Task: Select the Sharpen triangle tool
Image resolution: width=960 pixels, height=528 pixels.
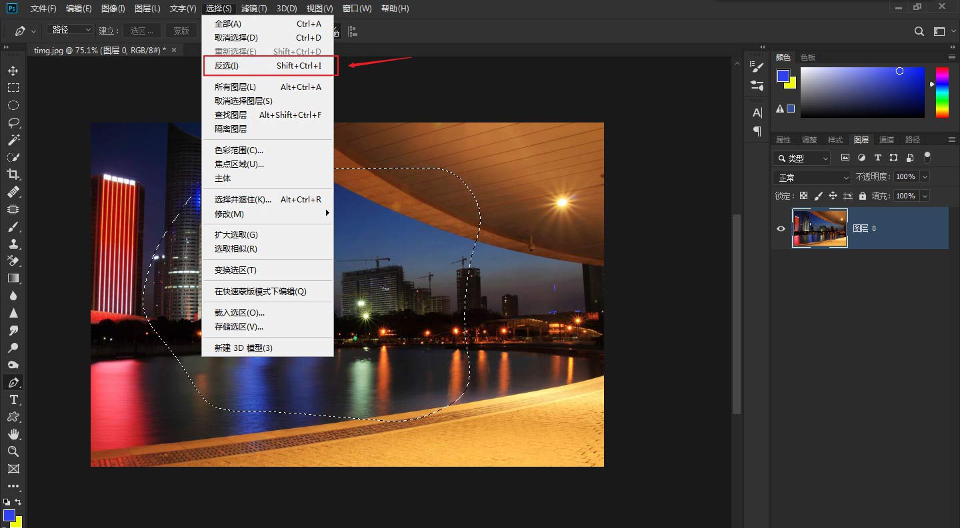Action: [13, 313]
